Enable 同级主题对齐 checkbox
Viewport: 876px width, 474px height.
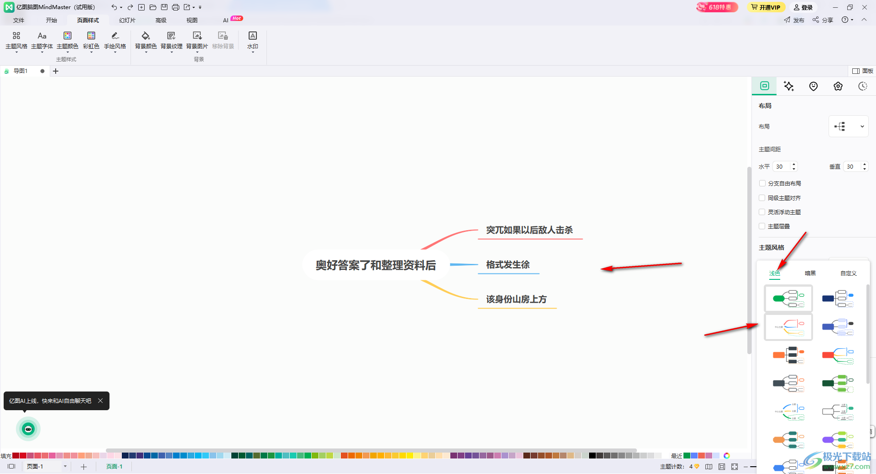[762, 198]
